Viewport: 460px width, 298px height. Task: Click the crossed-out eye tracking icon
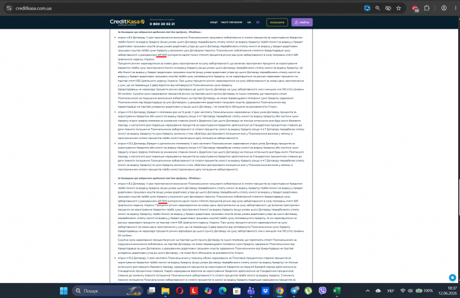[388, 8]
